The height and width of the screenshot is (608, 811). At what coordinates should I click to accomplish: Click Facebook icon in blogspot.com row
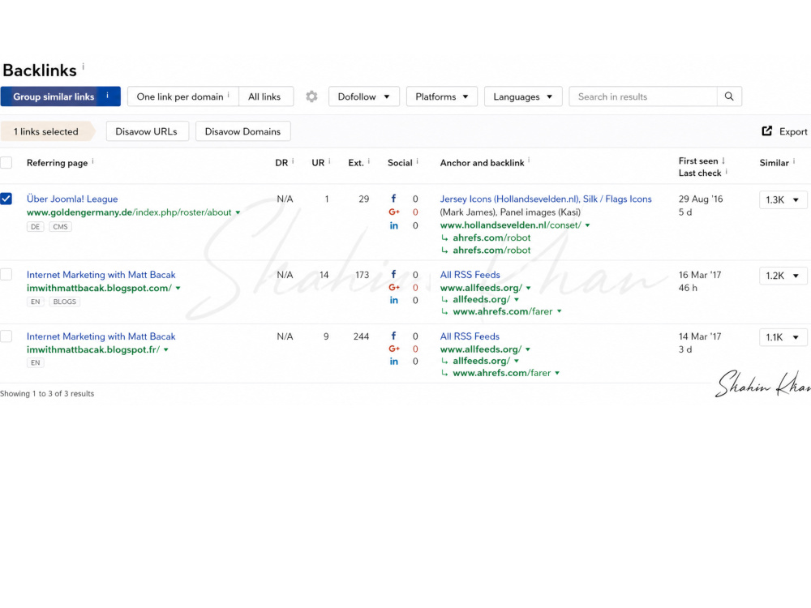[393, 275]
